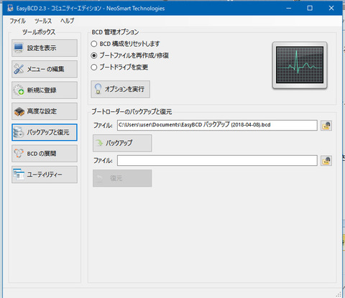Select ブートドライブを変更 radio option
Image resolution: width=345 pixels, height=298 pixels.
tap(94, 67)
